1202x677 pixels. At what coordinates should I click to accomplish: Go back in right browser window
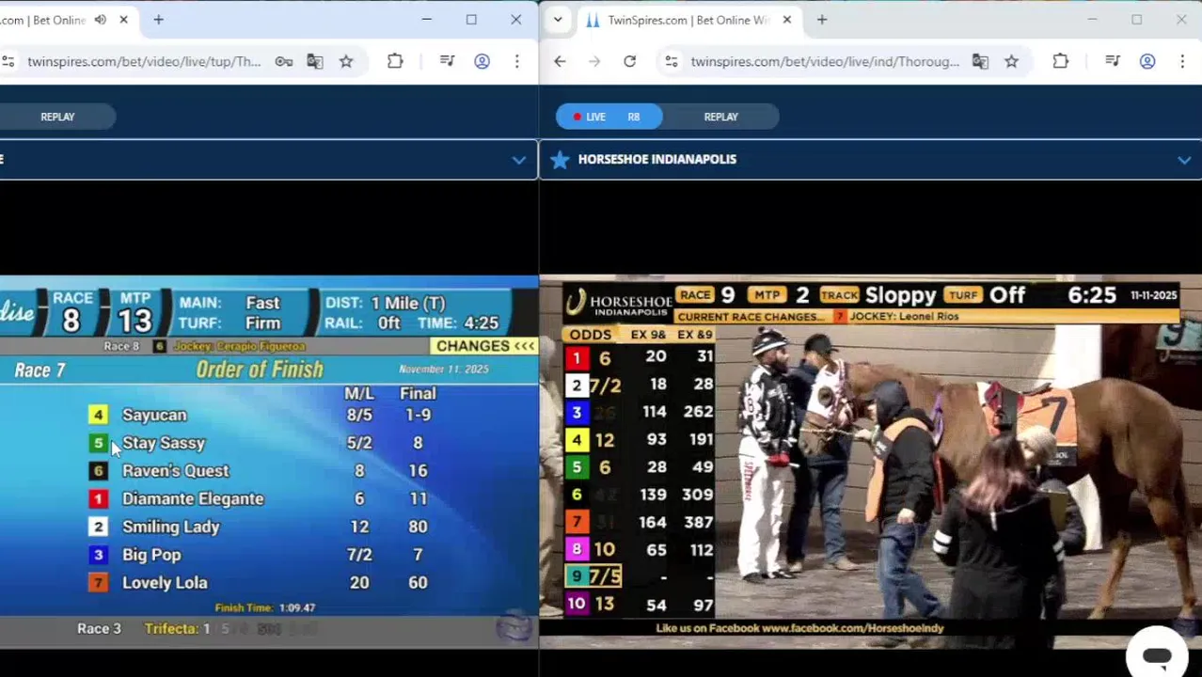[x=560, y=62]
